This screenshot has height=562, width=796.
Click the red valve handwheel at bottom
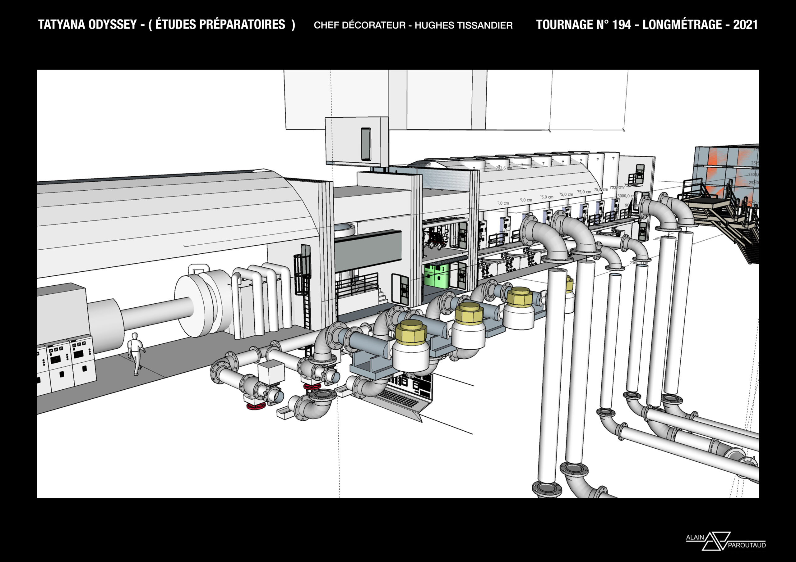(x=256, y=406)
